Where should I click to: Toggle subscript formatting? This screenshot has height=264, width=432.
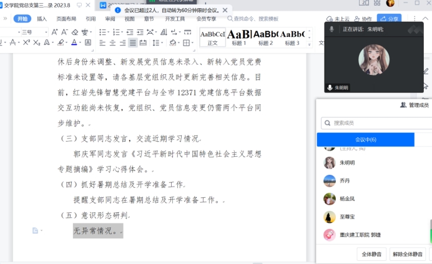tap(37, 43)
